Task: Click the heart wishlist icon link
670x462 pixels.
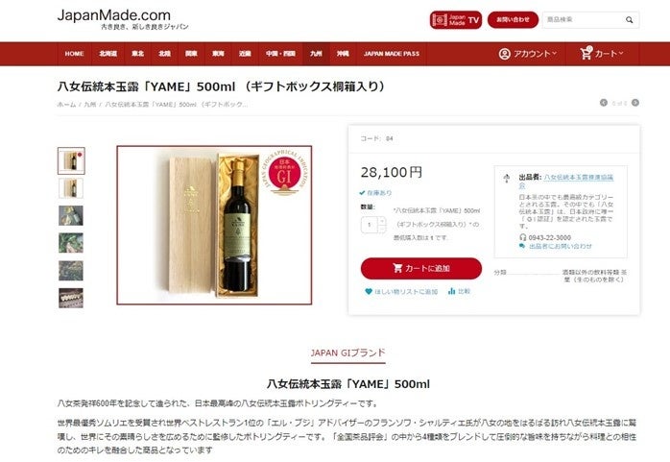Action: [369, 291]
